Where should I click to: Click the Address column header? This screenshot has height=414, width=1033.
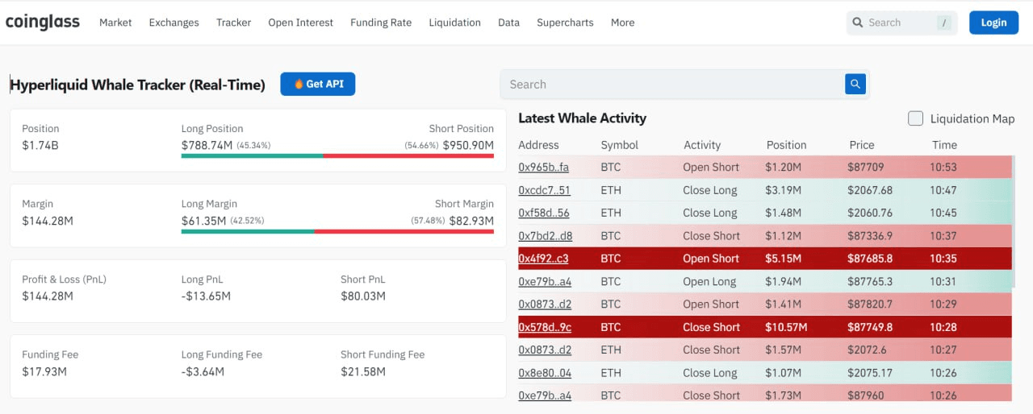coord(538,145)
